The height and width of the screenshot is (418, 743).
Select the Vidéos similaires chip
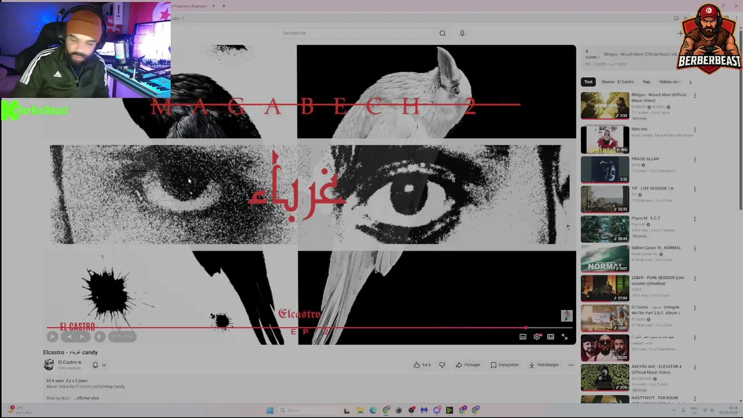pos(669,82)
